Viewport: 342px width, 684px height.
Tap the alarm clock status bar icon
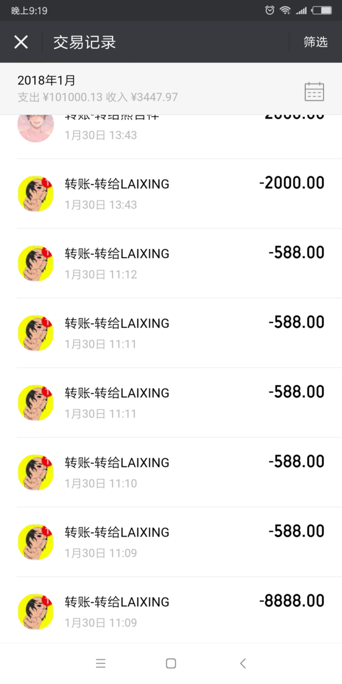click(x=270, y=10)
